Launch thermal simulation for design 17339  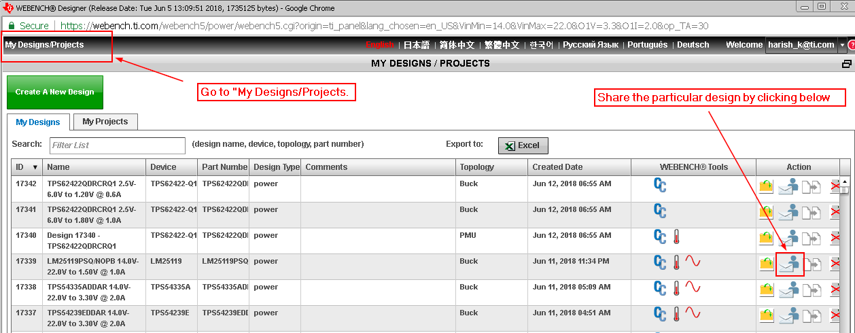(x=676, y=262)
